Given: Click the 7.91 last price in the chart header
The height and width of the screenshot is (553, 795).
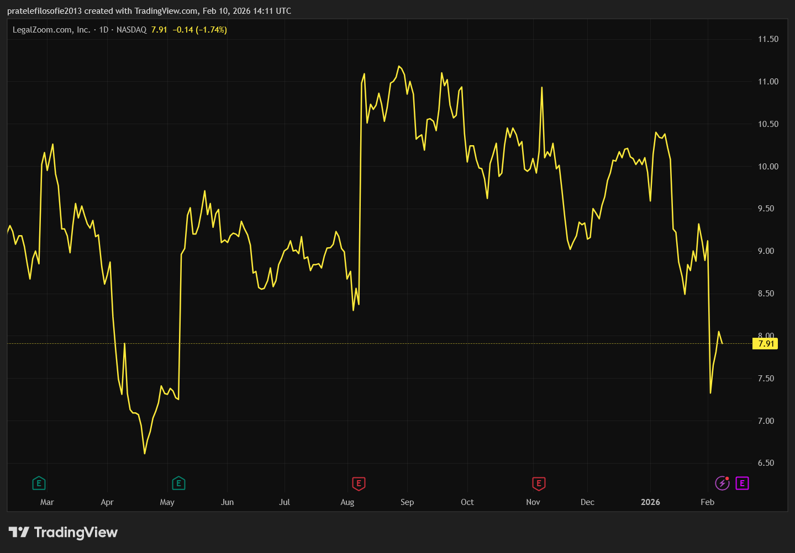Looking at the screenshot, I should click(x=159, y=30).
